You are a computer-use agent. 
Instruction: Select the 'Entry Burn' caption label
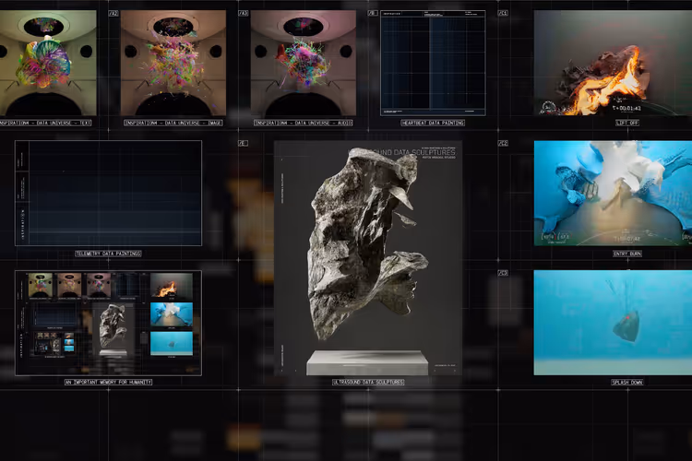pos(626,254)
